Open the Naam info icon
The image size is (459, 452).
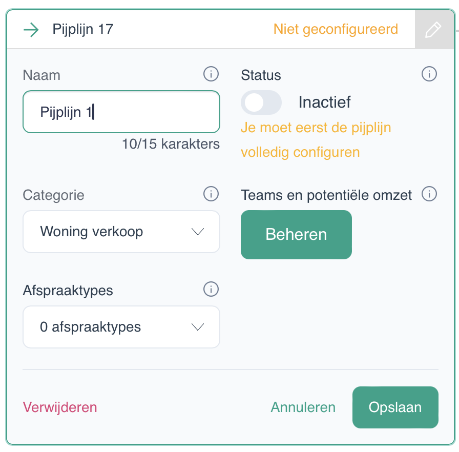click(x=211, y=74)
